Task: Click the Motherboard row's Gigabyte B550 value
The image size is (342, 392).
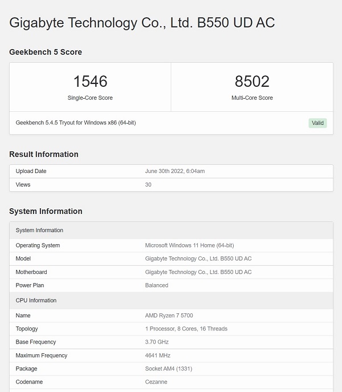Action: click(198, 272)
